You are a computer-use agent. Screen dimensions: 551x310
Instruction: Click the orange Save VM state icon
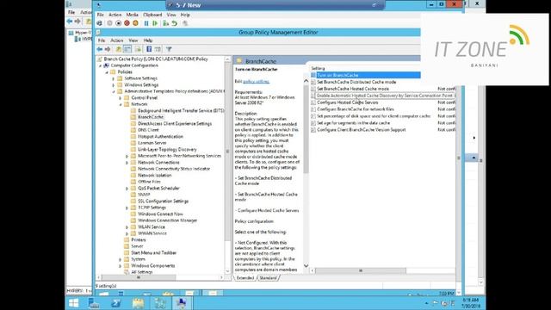point(135,23)
